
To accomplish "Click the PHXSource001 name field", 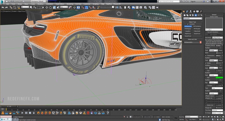I will pos(191,42).
